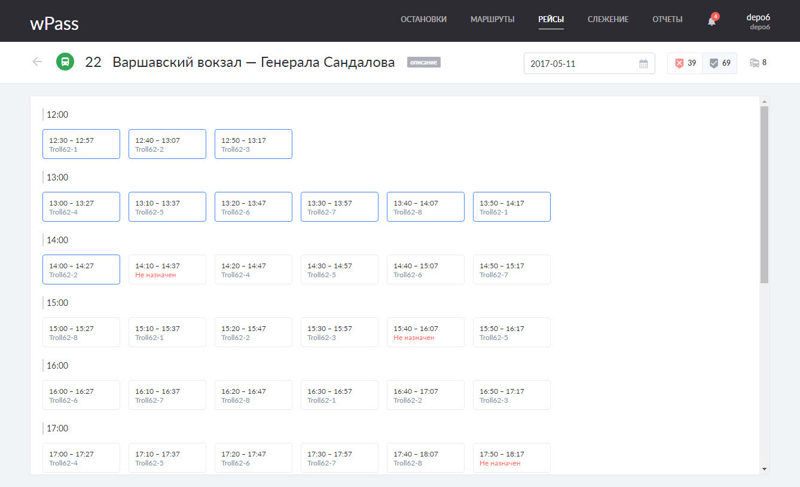The image size is (800, 487).
Task: Open the Отчеты section
Action: point(667,20)
